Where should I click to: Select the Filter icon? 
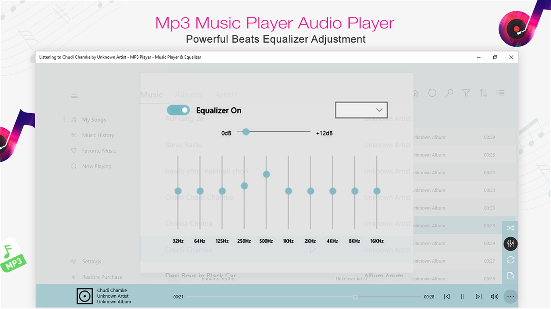(x=466, y=93)
